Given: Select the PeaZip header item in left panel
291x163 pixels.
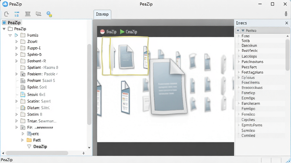Looking at the screenshot, I should 12,23.
